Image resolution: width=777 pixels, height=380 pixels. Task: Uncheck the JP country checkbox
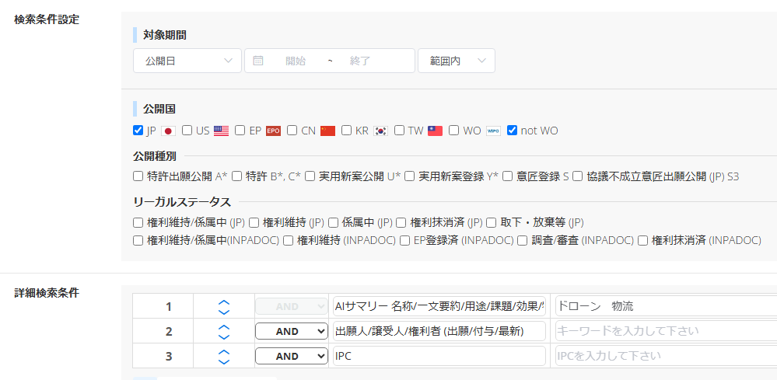tap(138, 131)
